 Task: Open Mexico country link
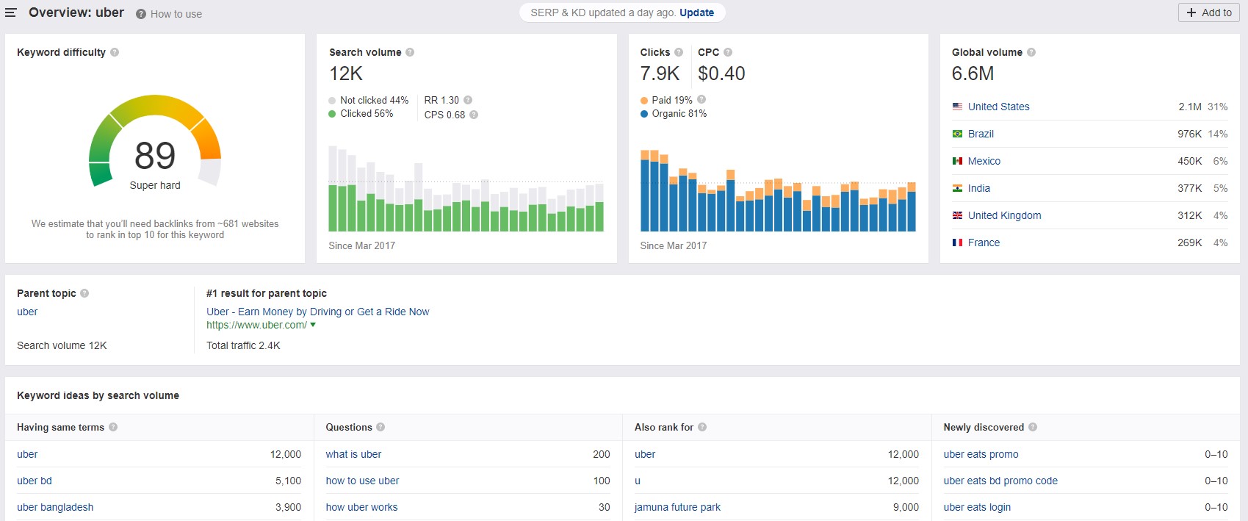click(984, 161)
